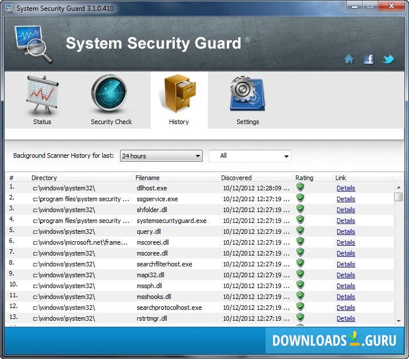Image resolution: width=409 pixels, height=359 pixels.
Task: Sort by the # column header
Action: coord(11,178)
